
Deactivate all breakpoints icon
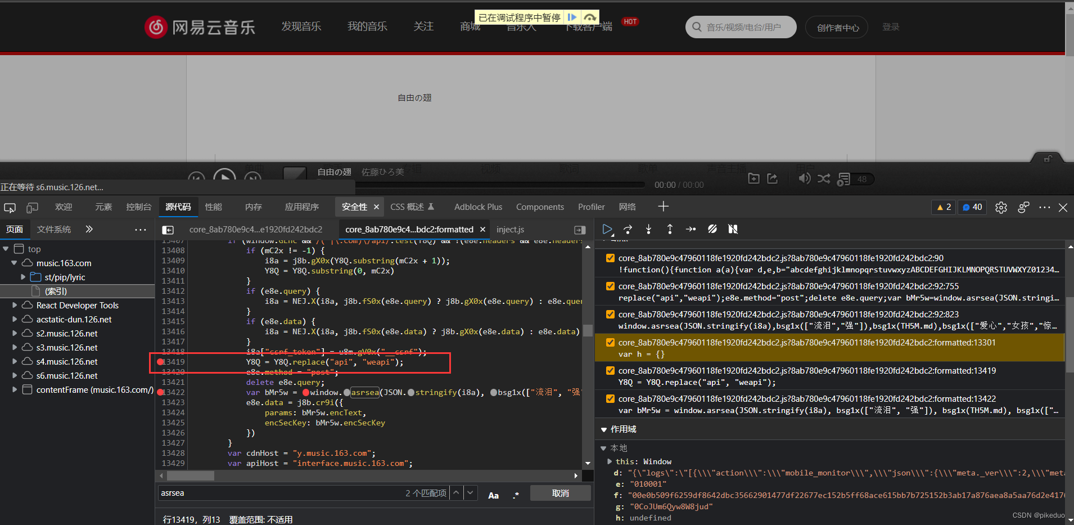coord(712,229)
